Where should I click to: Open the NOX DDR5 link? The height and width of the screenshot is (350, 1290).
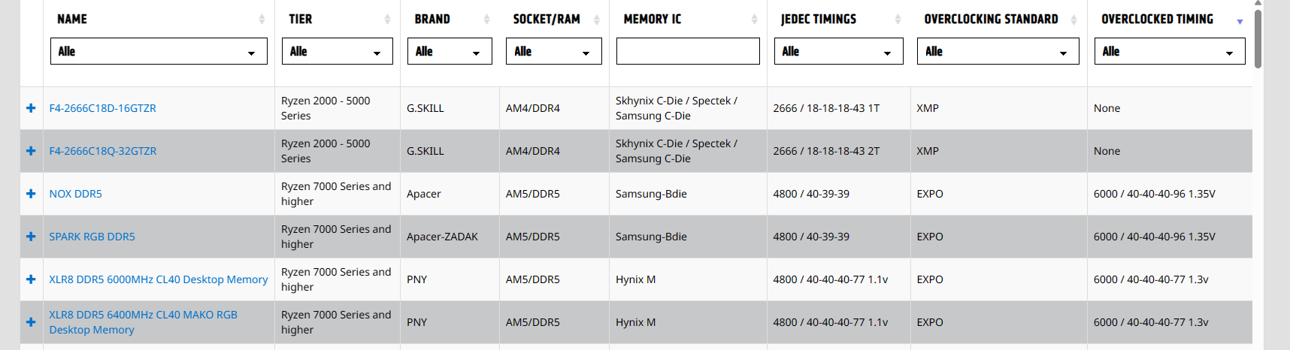pyautogui.click(x=75, y=194)
